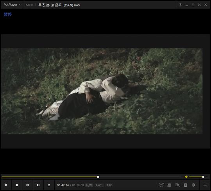Open the playlist search icon
Viewport: 211px width, 191px height.
click(177, 185)
